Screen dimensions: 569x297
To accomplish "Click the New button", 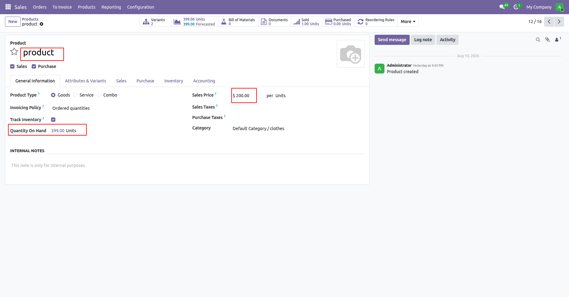I will (13, 22).
